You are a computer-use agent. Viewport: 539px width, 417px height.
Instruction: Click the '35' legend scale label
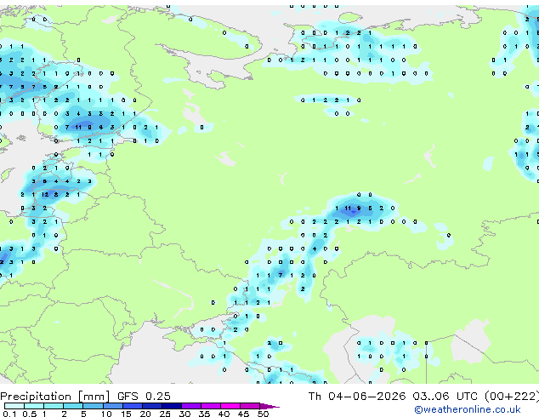204,414
